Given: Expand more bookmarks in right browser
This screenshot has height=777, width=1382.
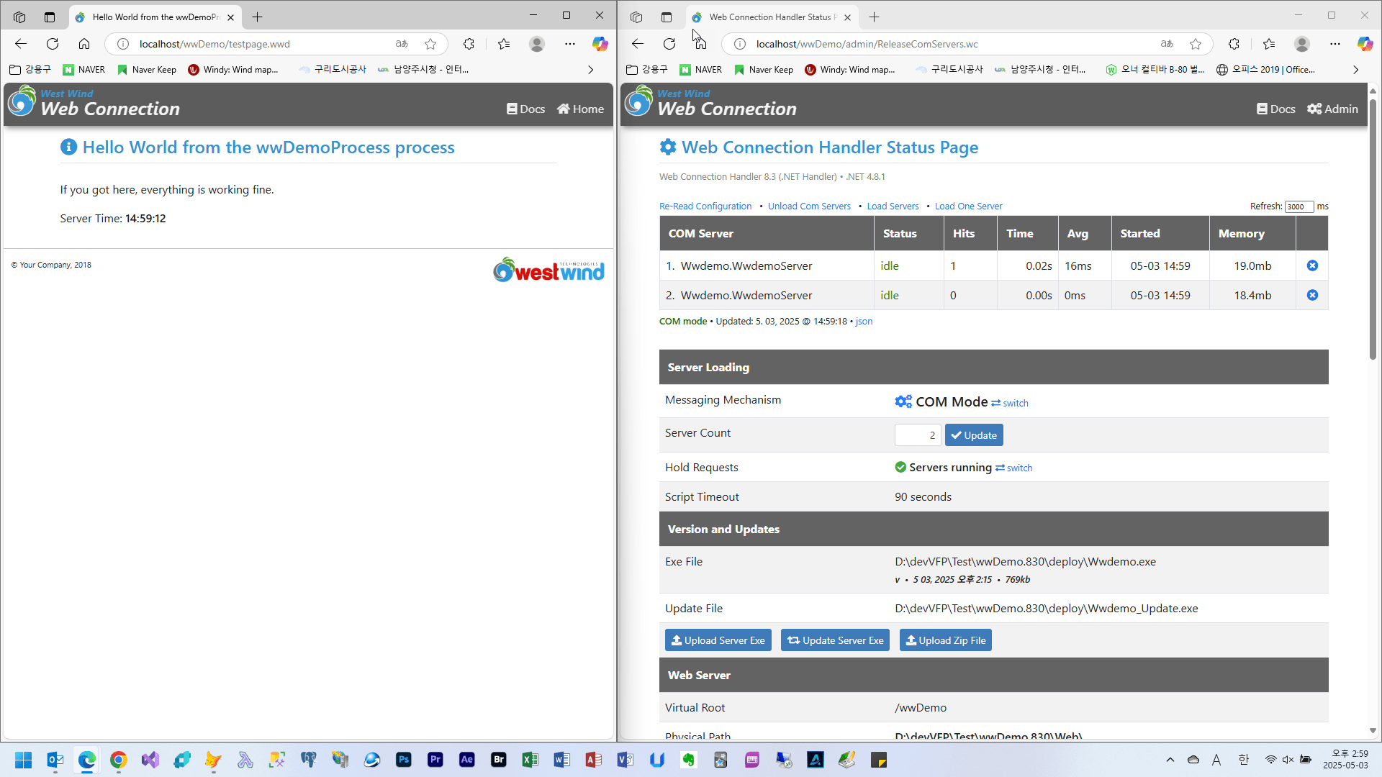Looking at the screenshot, I should pos(1356,70).
